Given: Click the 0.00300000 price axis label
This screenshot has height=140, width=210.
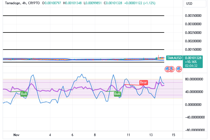Looking at the screenshot, I should [193, 24].
